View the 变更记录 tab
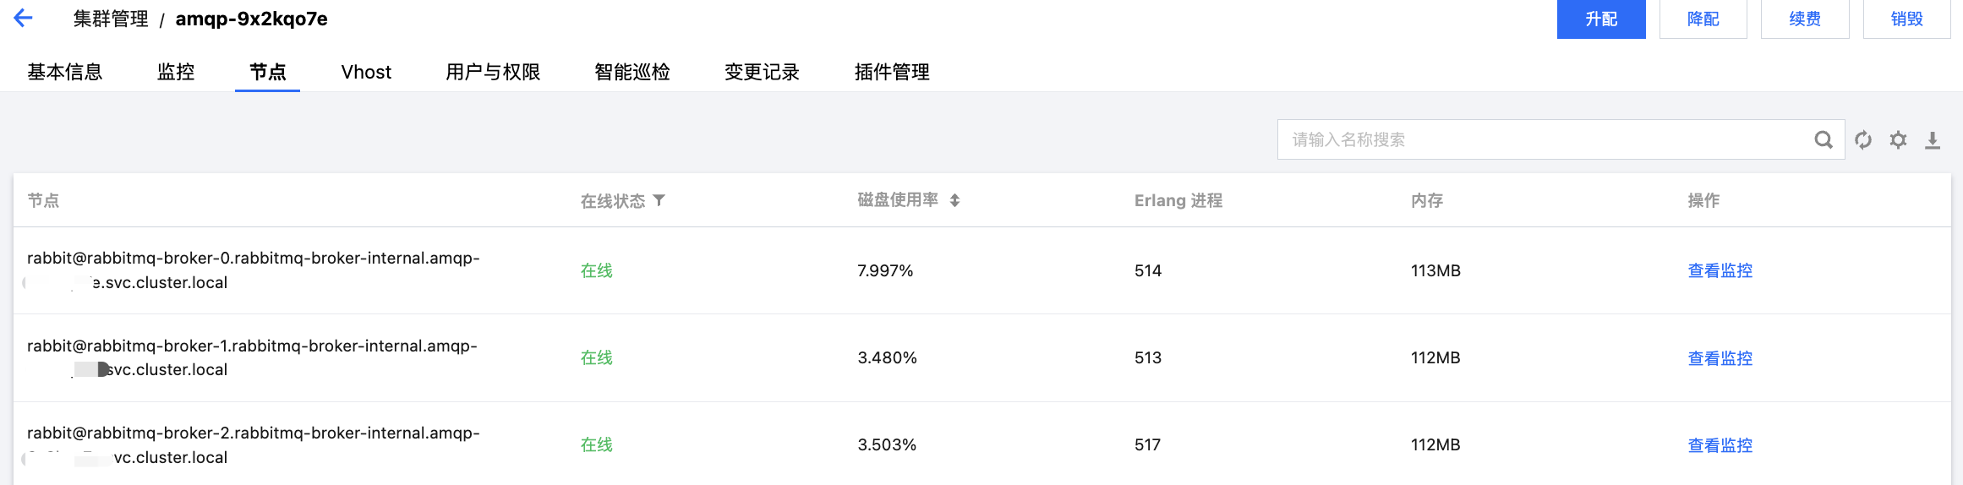 coord(762,72)
